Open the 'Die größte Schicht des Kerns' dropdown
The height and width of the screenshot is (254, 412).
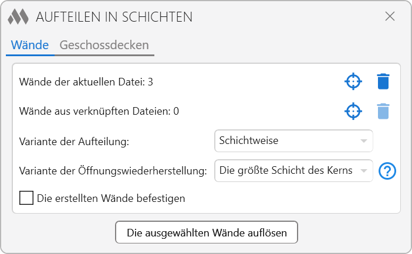coord(286,171)
